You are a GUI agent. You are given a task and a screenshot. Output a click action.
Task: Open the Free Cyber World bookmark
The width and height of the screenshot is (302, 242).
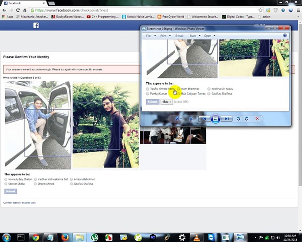tap(171, 17)
